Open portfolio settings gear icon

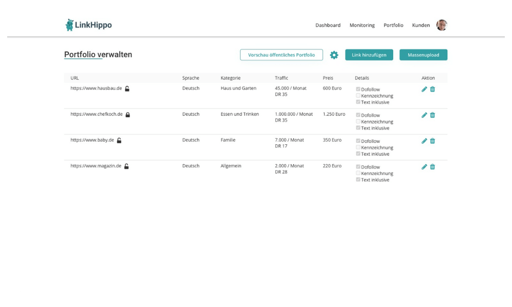pyautogui.click(x=334, y=55)
